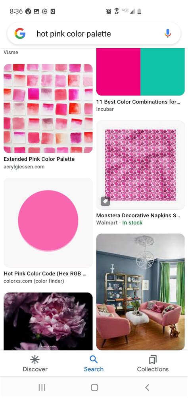Tap the settings gear status bar icon
Image resolution: width=188 pixels, height=398 pixels.
44,12
